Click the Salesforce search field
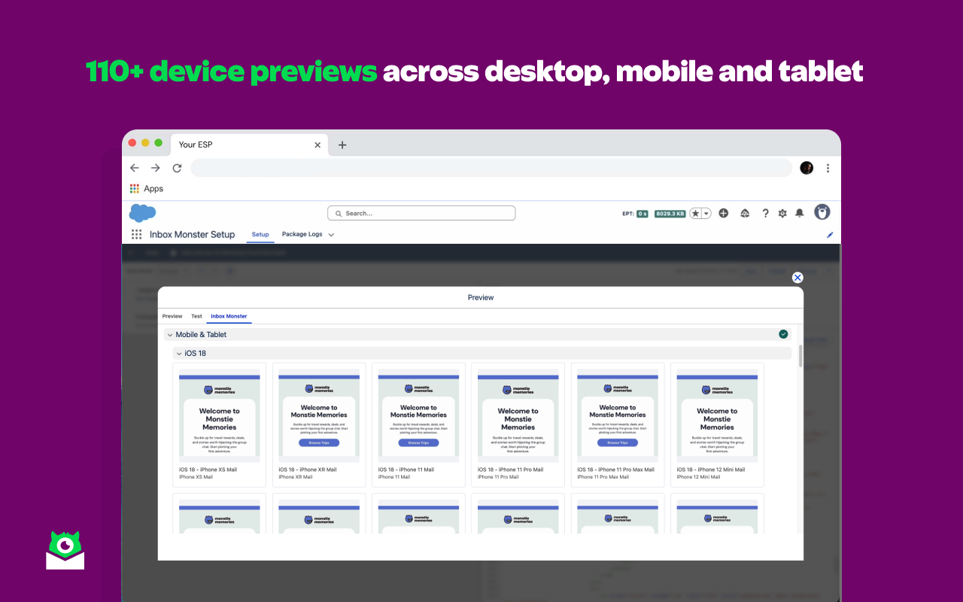963x602 pixels. [x=421, y=213]
